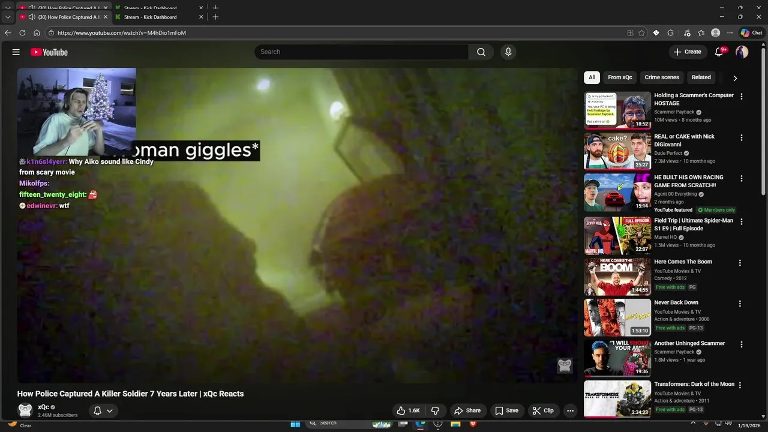
Task: Like the video with thumbs up
Action: 408,410
